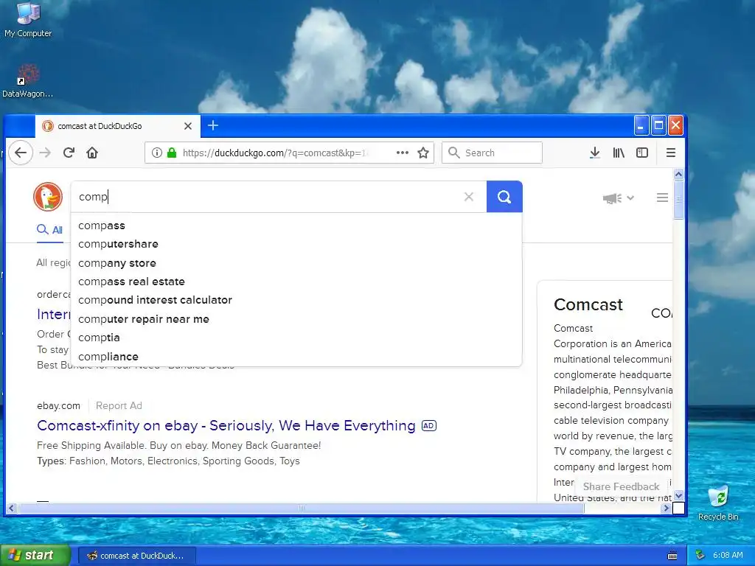Click the taskbar clock 6:08 AM
The width and height of the screenshot is (755, 566).
tap(728, 555)
